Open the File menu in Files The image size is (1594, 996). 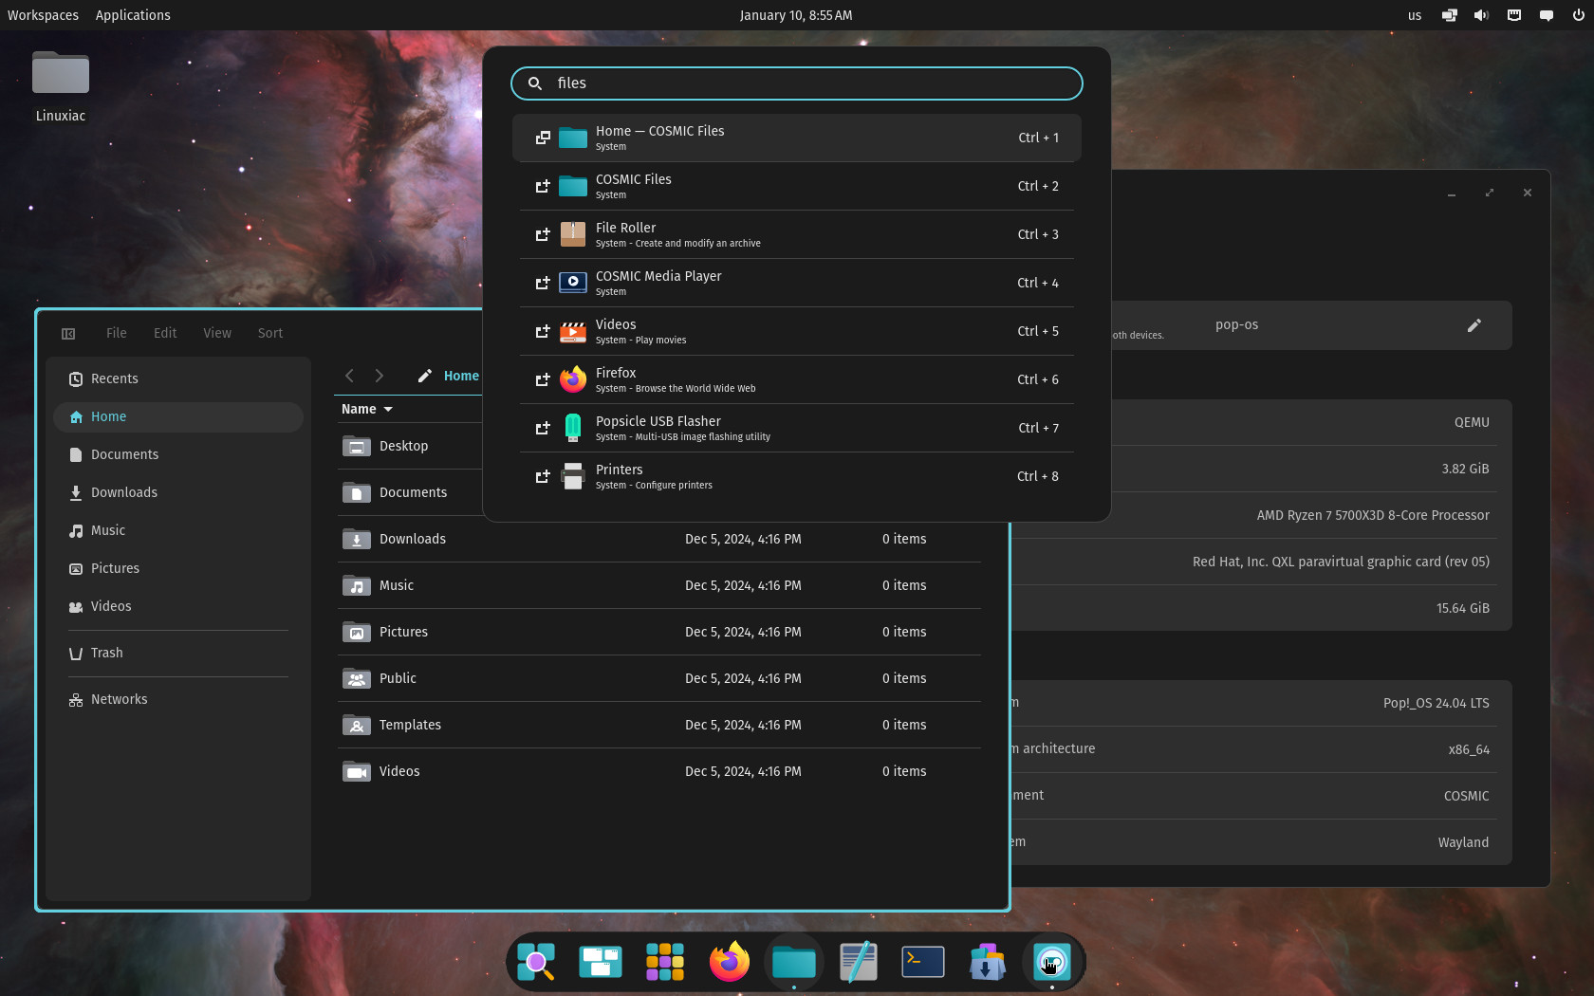point(117,333)
